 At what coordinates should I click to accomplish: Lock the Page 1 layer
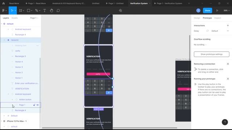[34, 105]
